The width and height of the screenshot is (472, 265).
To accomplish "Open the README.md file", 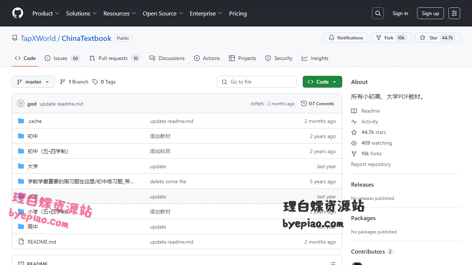I will pos(42,242).
